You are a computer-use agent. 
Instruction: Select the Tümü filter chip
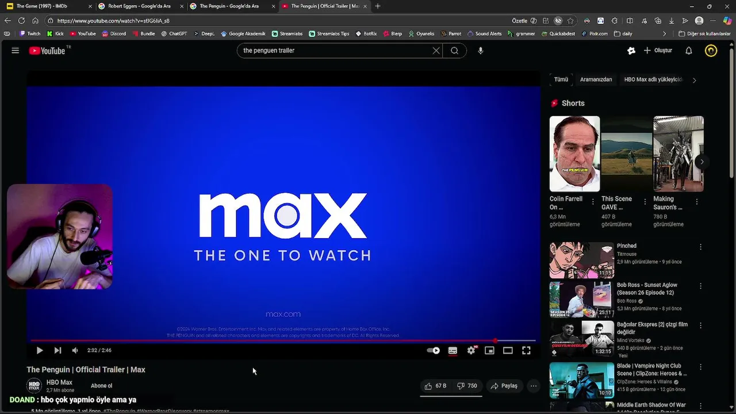click(x=561, y=80)
